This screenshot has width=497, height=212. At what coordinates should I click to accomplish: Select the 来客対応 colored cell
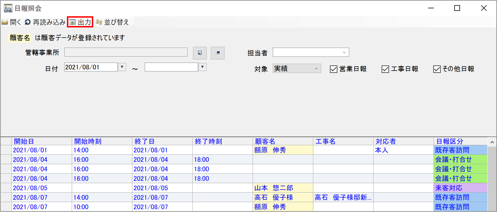[460, 188]
